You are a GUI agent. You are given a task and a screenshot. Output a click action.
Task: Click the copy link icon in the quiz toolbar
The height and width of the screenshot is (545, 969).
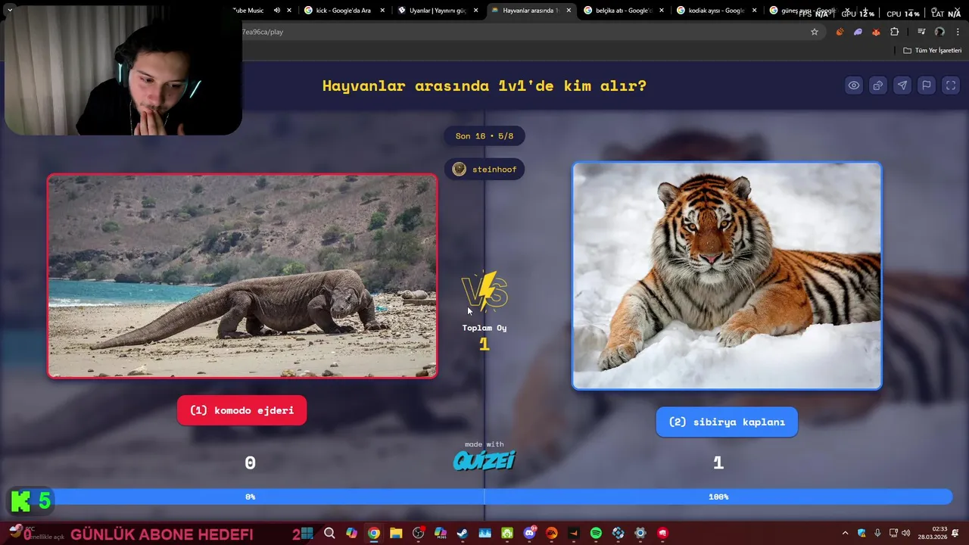(878, 86)
